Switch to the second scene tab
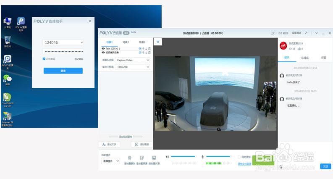Screen dimensions: 333x179 tap(126, 42)
